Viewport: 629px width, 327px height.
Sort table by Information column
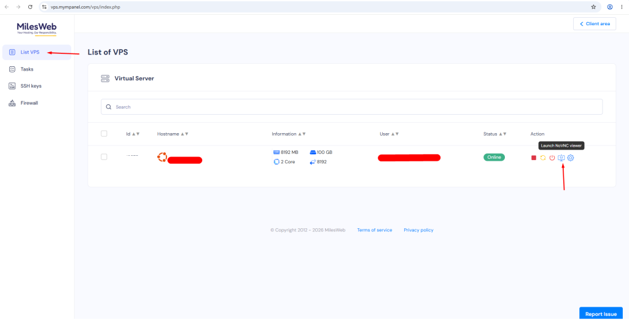[x=289, y=134]
